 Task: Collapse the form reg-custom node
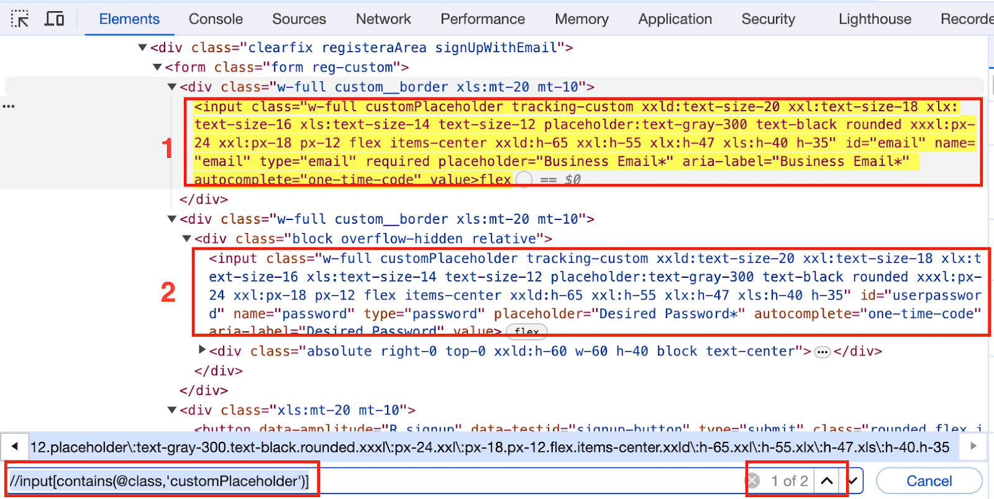[157, 67]
